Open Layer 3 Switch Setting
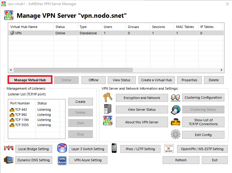Image resolution: width=232 pixels, height=173 pixels. click(88, 149)
